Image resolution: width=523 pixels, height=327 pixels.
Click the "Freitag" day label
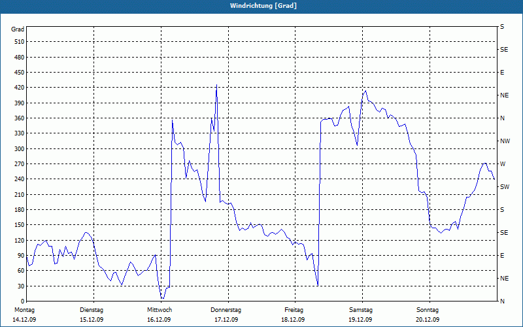[x=294, y=310]
